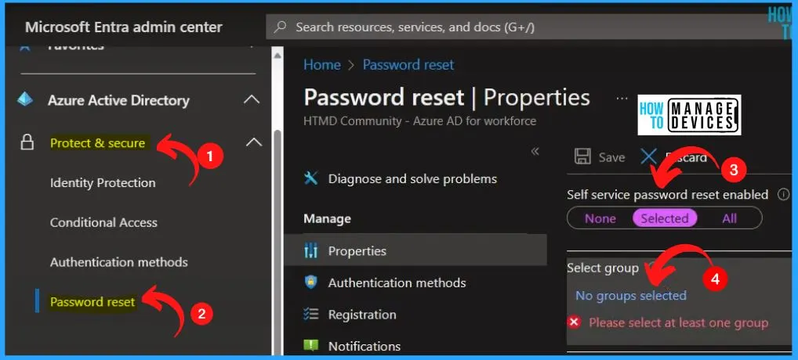The width and height of the screenshot is (798, 360).
Task: Open Password reset in sidebar
Action: pyautogui.click(x=92, y=302)
